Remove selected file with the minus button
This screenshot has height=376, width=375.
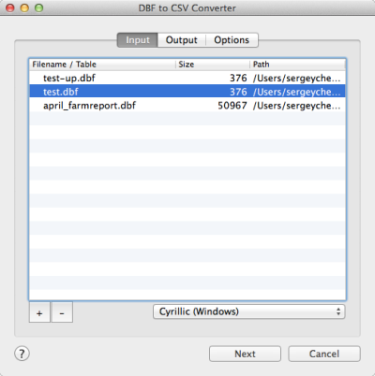pyautogui.click(x=62, y=312)
